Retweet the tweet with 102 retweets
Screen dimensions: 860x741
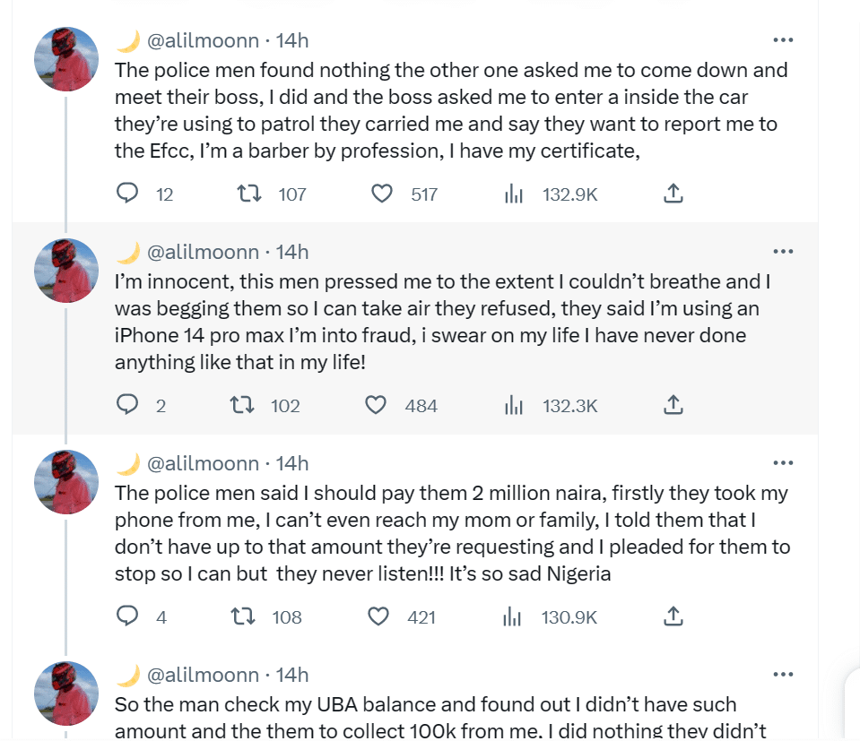[x=242, y=406]
